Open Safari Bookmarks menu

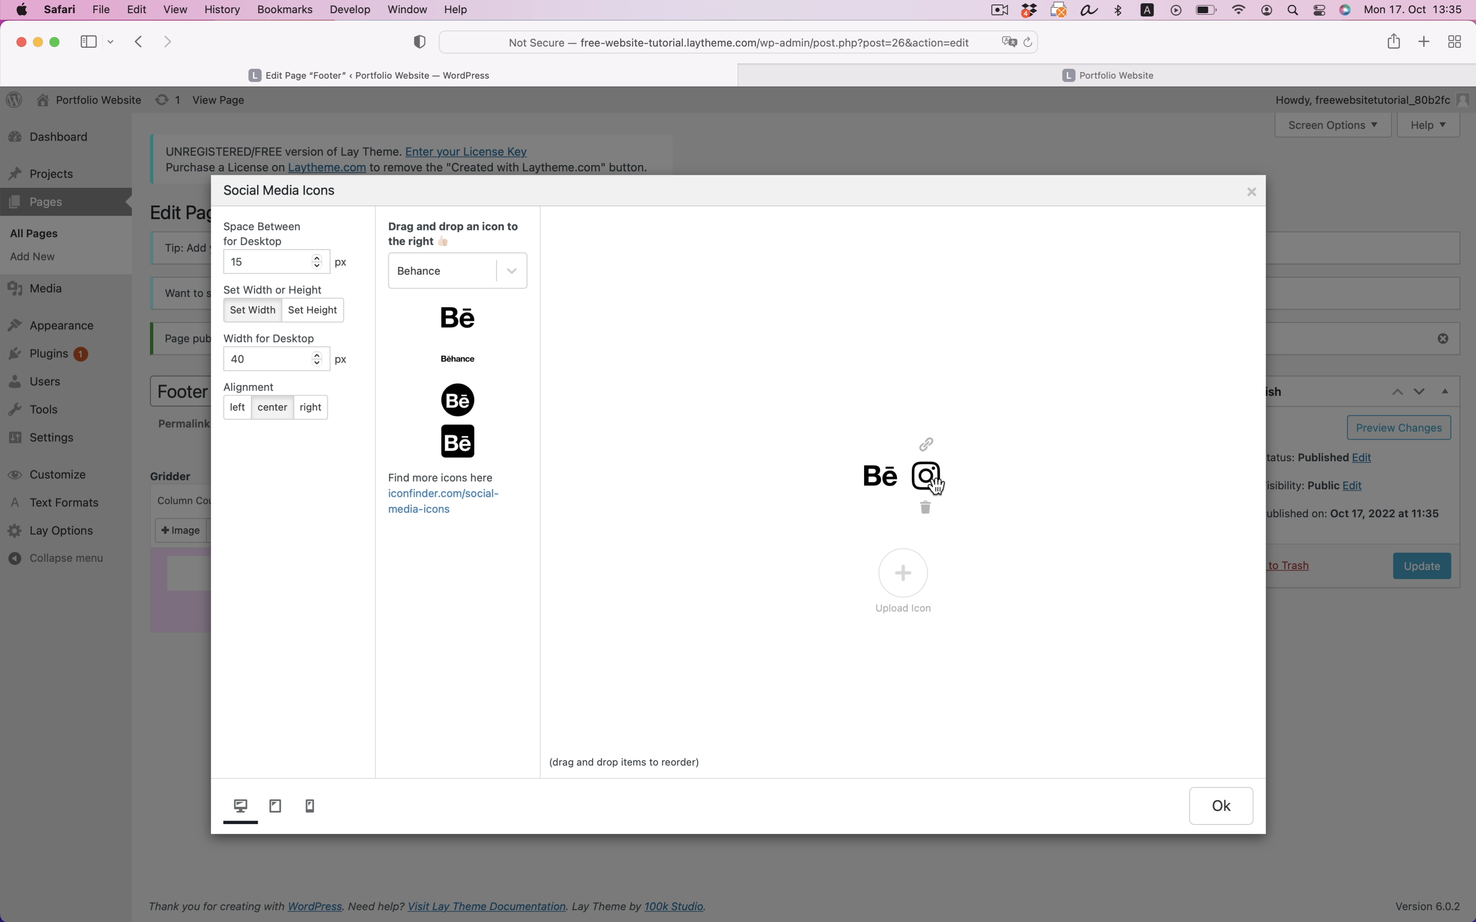pos(285,10)
